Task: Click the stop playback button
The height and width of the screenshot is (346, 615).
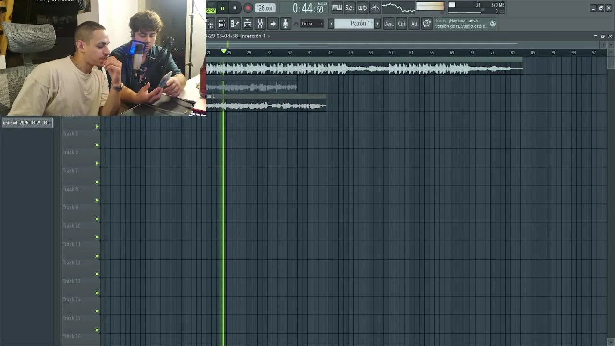Action: tap(234, 8)
